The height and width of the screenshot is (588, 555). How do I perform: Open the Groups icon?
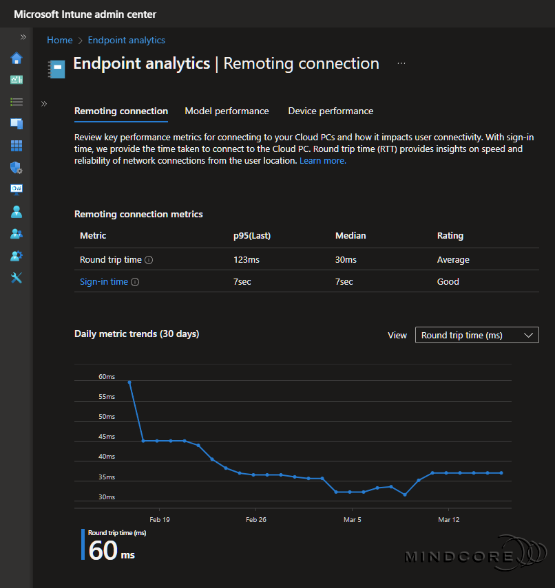tap(17, 234)
